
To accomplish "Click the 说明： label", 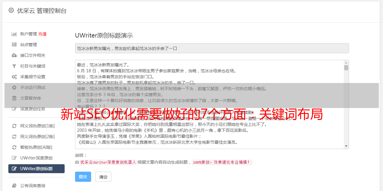I will pos(81,155).
